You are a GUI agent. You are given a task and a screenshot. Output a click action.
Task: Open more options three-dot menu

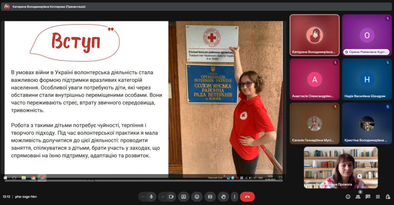tap(234, 197)
